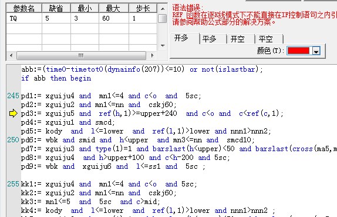Click the 最大 column header

pos(114,8)
